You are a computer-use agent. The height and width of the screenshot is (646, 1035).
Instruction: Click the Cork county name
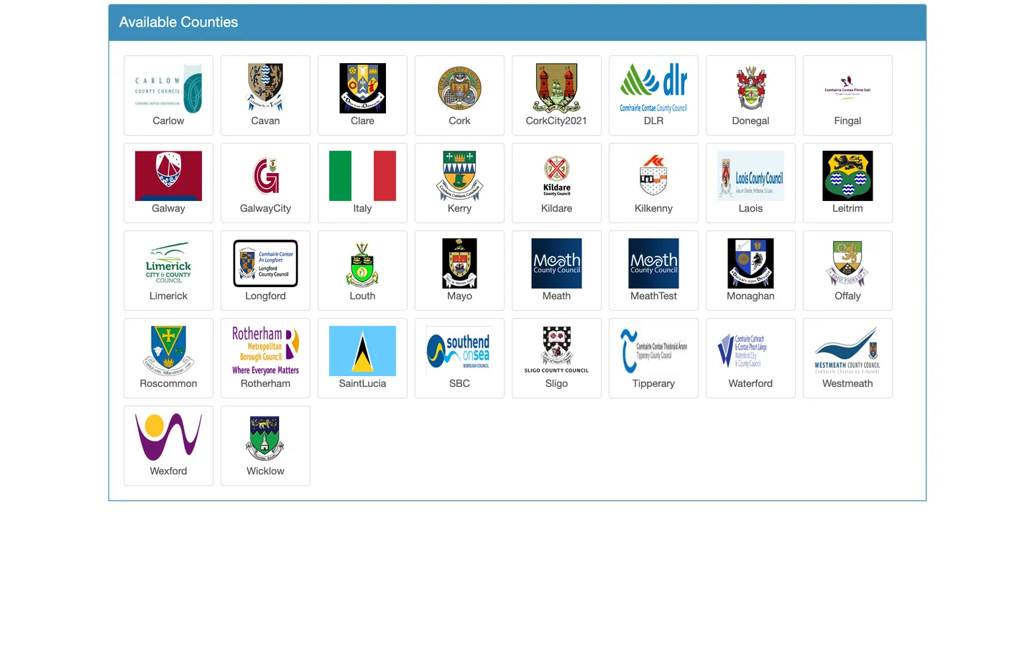(x=459, y=121)
